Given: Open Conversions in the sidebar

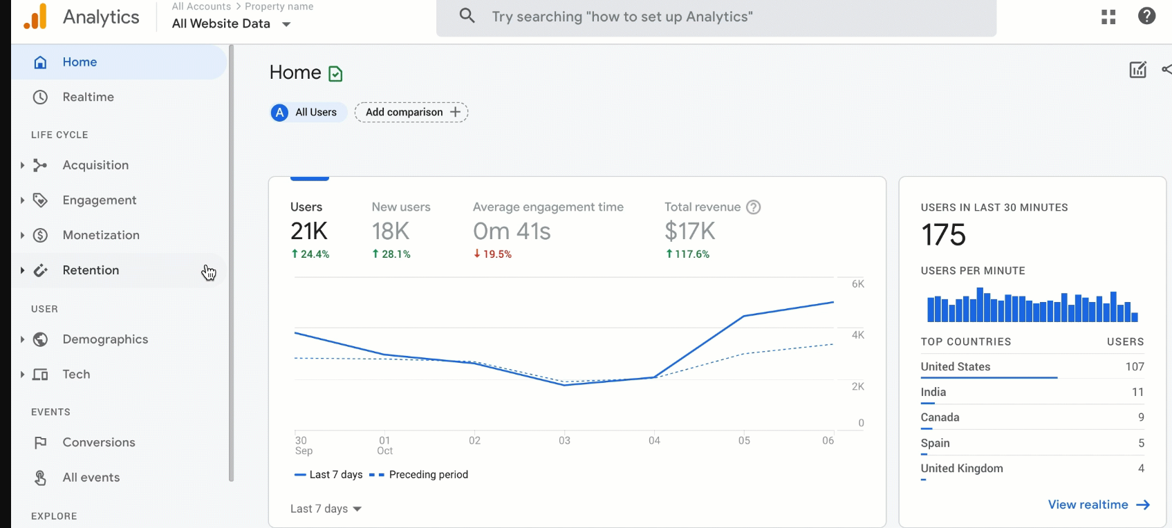Looking at the screenshot, I should point(119,442).
